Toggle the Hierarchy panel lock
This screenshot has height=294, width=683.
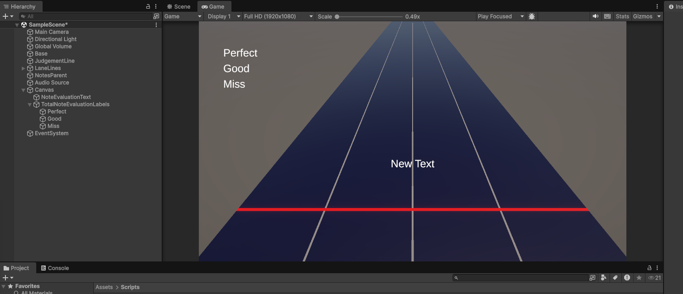click(148, 6)
